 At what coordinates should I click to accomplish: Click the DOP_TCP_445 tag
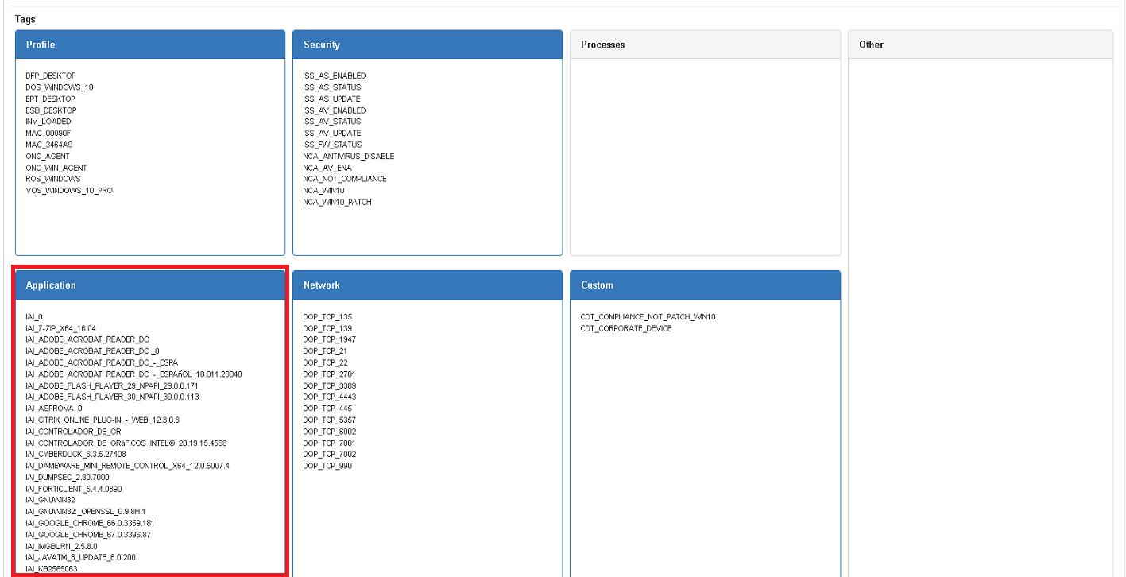click(327, 409)
